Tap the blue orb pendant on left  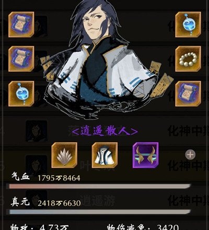(21, 93)
